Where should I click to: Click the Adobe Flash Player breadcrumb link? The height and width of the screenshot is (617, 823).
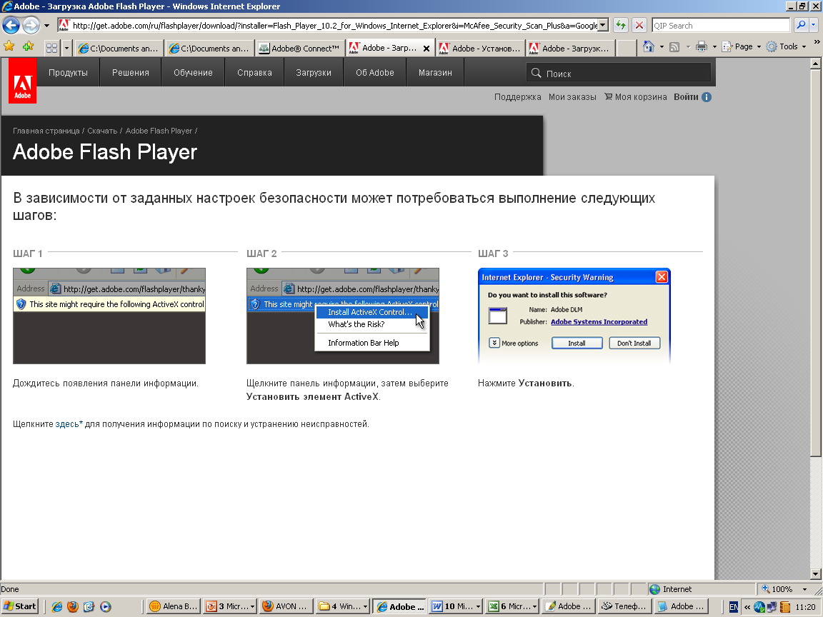pos(159,131)
